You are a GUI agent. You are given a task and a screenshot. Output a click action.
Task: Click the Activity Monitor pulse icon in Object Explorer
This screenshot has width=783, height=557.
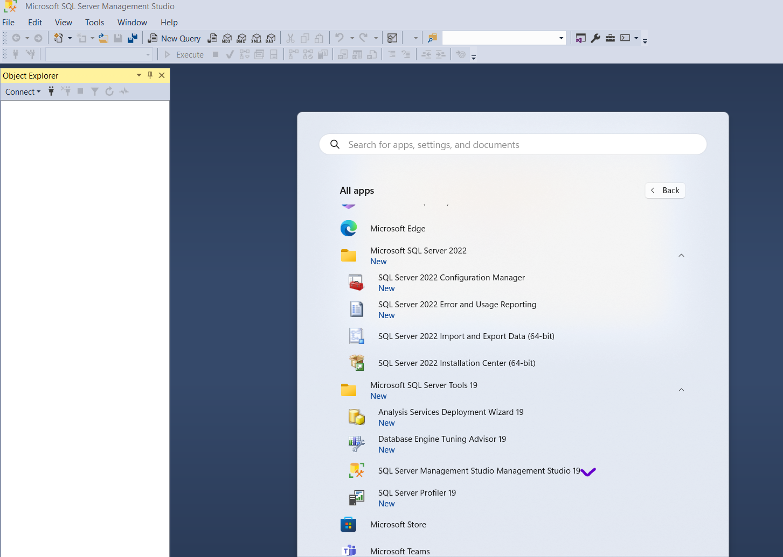point(124,91)
